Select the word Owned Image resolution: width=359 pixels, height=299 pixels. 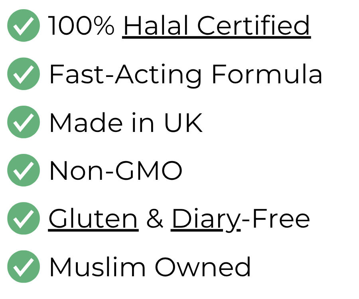coord(203,266)
